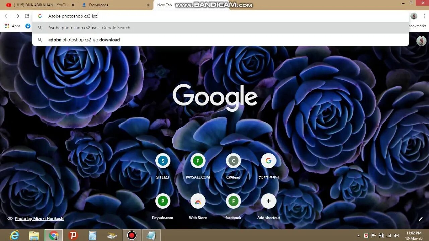
Task: Click the address bar with 'Asobe photoshop cs2 iso'
Action: [221, 16]
